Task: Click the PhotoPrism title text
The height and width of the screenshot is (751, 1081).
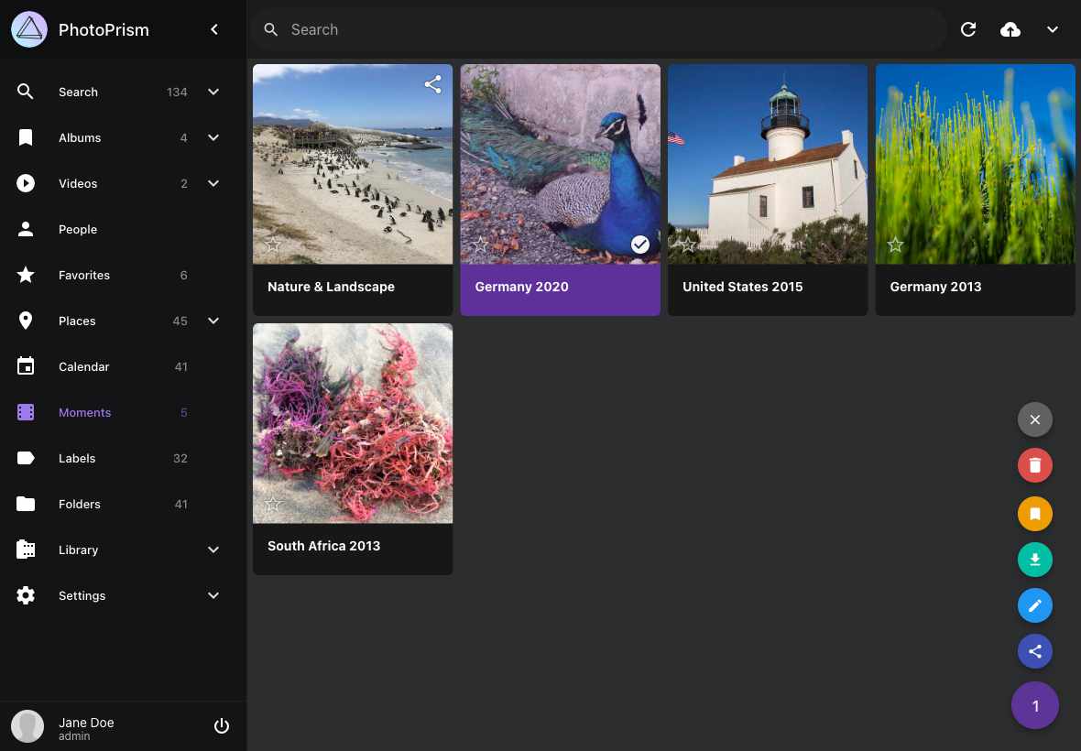Action: coord(104,29)
